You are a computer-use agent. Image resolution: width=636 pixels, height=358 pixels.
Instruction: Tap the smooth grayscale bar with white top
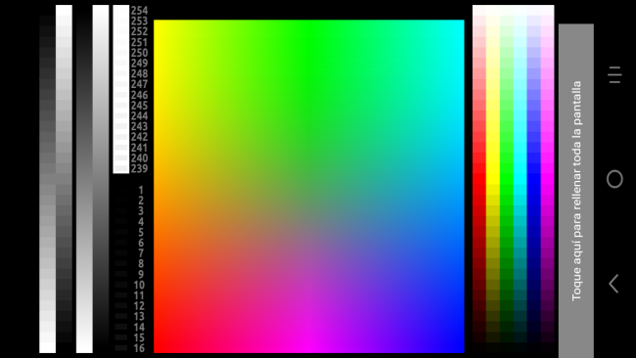[101, 179]
